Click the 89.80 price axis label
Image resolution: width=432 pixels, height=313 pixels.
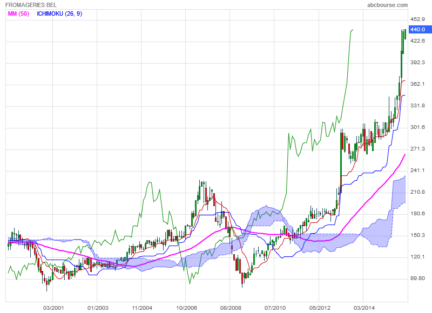click(x=417, y=278)
